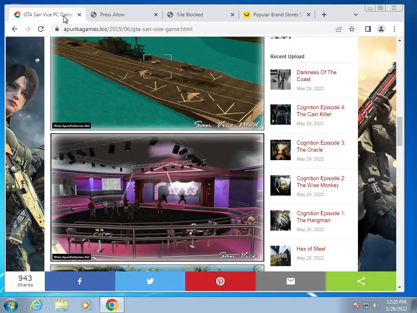Launch Internet Explorer from taskbar
417x313 pixels.
tap(36, 305)
